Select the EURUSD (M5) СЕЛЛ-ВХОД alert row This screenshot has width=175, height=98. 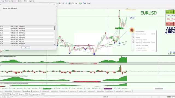coord(27,44)
